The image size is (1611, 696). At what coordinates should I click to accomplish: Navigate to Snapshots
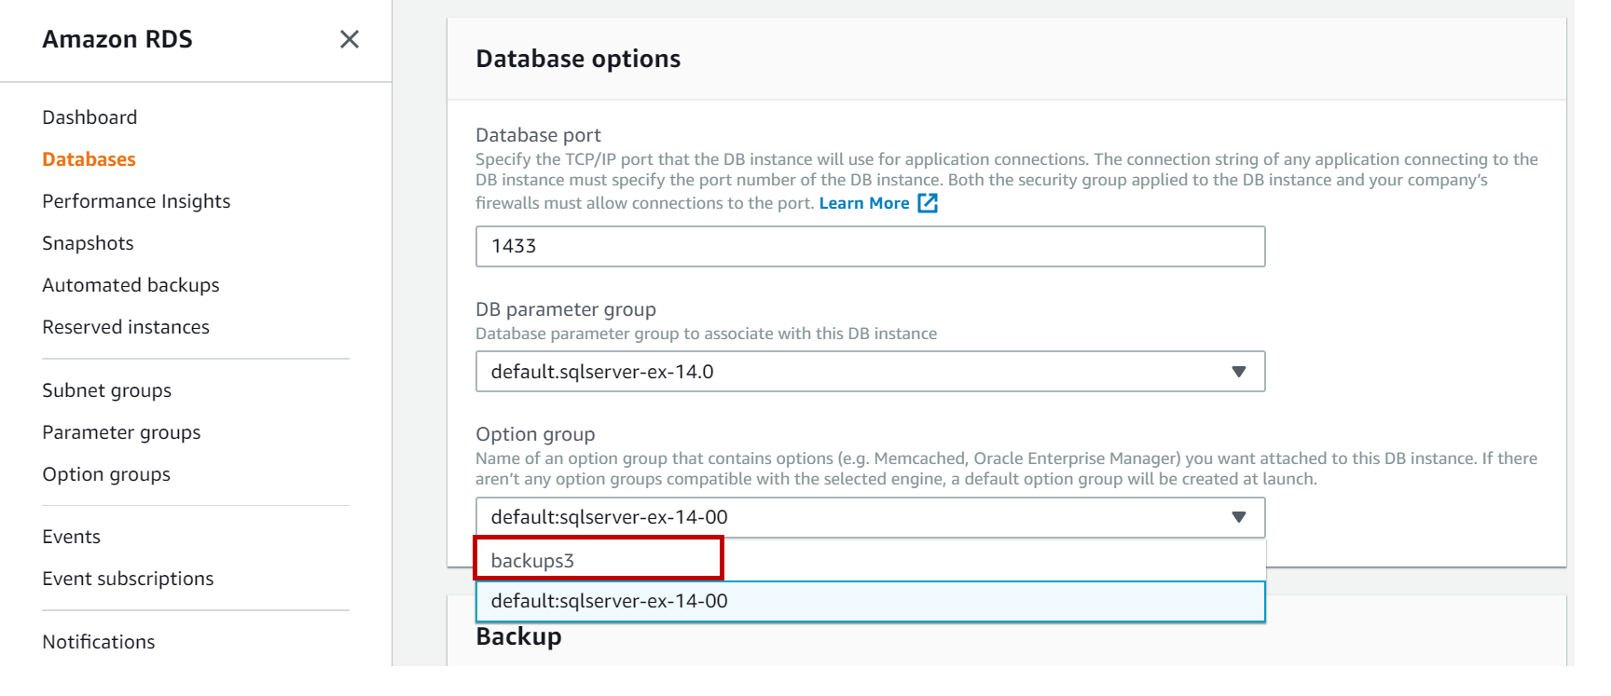tap(88, 243)
